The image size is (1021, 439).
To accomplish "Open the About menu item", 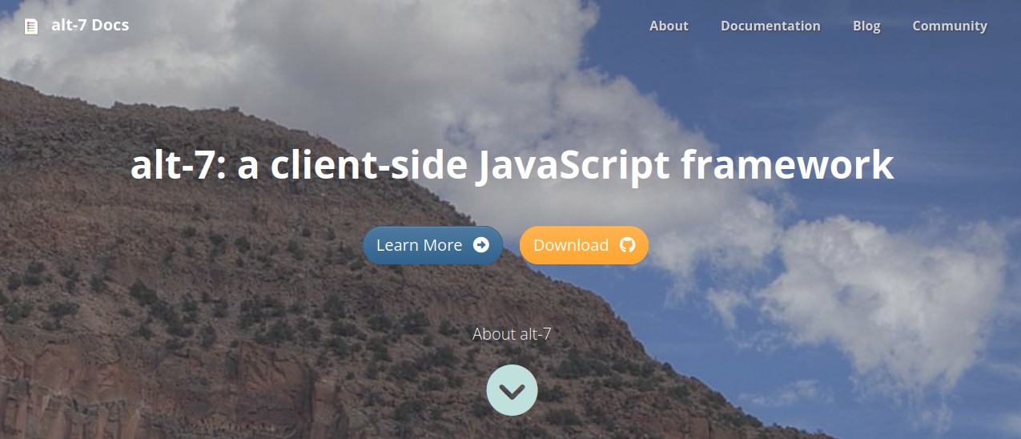I will click(x=669, y=26).
